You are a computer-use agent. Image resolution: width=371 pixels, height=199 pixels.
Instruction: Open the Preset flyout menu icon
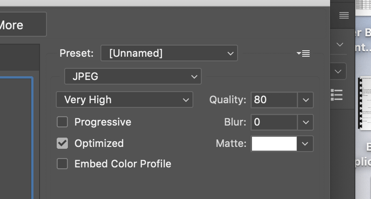point(303,53)
